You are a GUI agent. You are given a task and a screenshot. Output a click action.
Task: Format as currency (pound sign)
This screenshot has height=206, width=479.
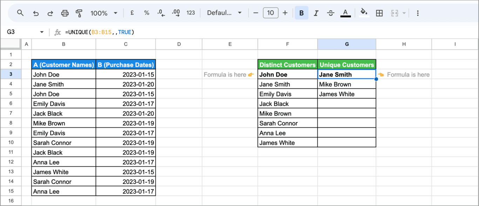[x=132, y=13]
